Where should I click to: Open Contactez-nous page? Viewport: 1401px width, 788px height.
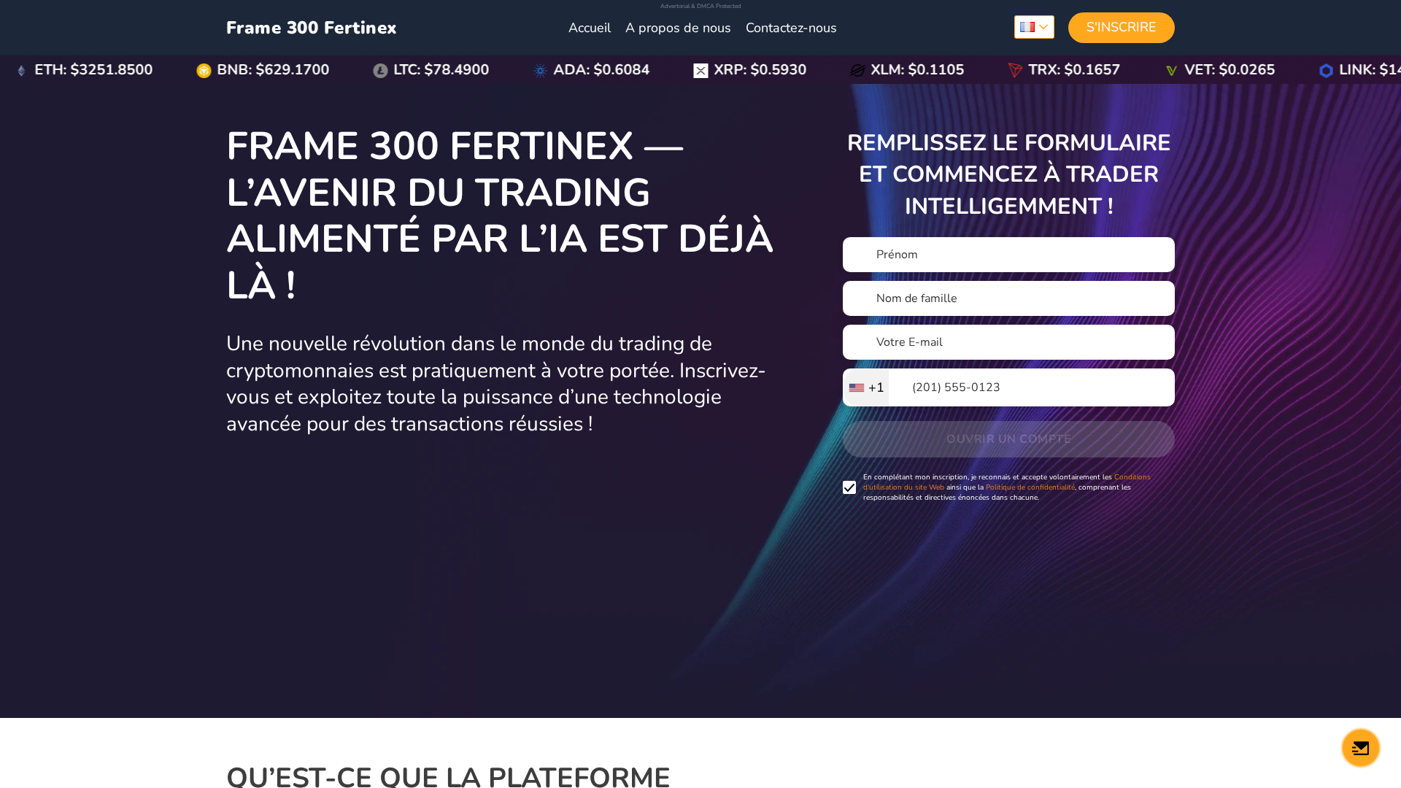tap(791, 28)
